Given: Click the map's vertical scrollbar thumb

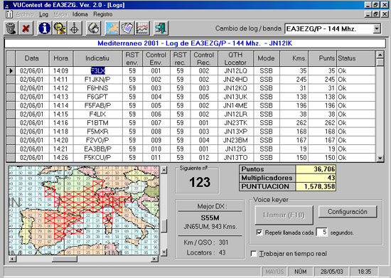Looking at the screenshot, I should click(x=164, y=226).
